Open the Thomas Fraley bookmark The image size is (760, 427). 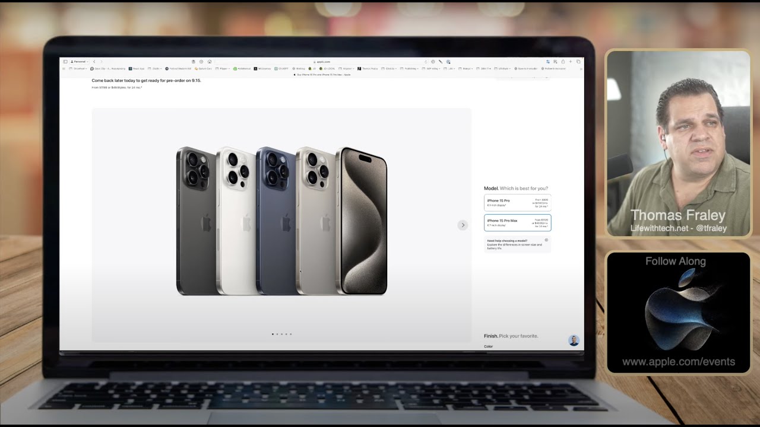click(368, 69)
